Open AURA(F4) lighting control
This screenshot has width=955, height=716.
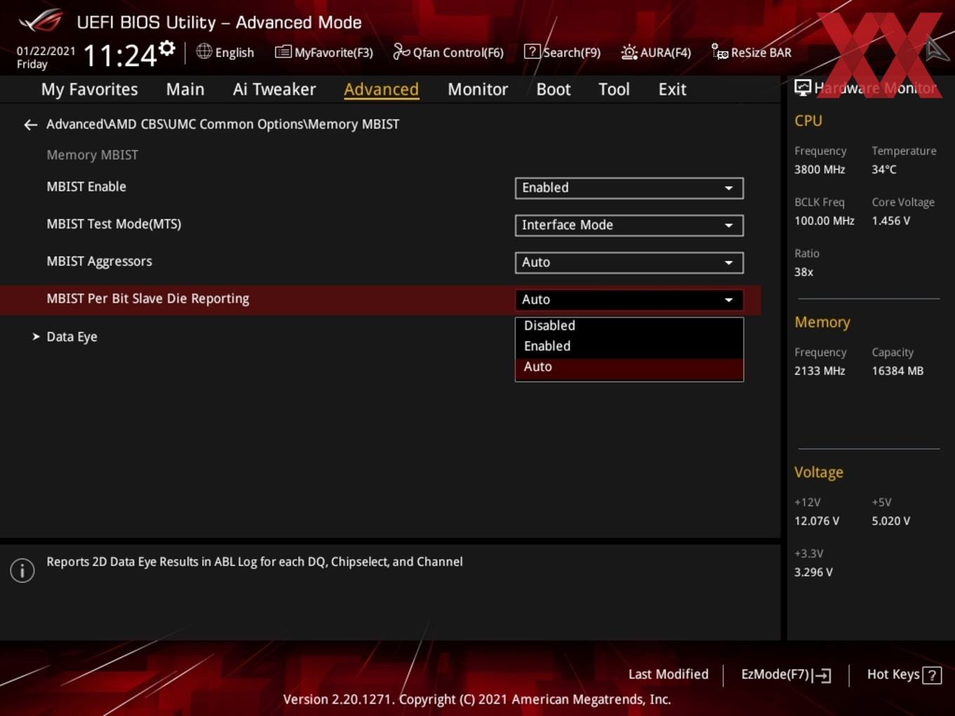[656, 52]
